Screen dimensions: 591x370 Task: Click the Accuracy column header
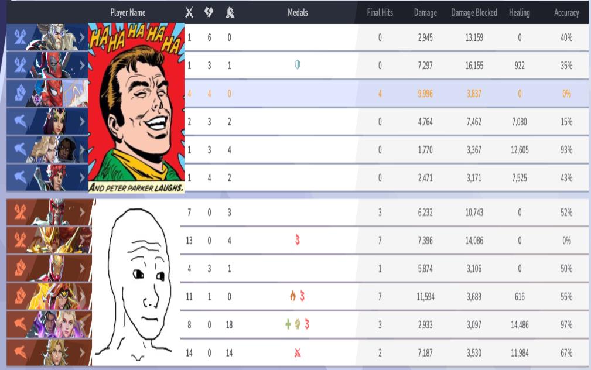pos(566,12)
